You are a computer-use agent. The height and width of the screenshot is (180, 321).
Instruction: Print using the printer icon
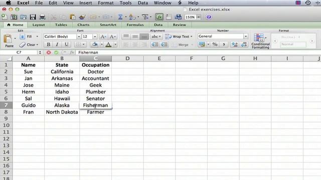click(42, 17)
